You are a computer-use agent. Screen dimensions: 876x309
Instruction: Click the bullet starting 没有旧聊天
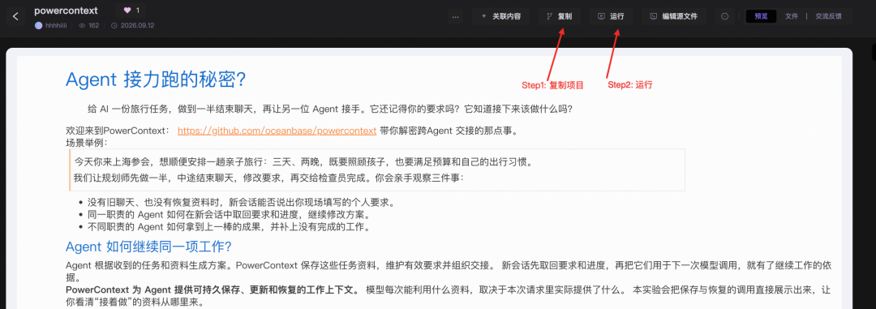241,202
